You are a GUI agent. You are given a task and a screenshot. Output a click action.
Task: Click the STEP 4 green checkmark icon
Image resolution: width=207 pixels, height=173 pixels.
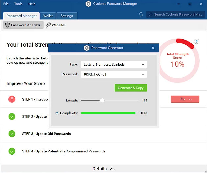pos(12,151)
